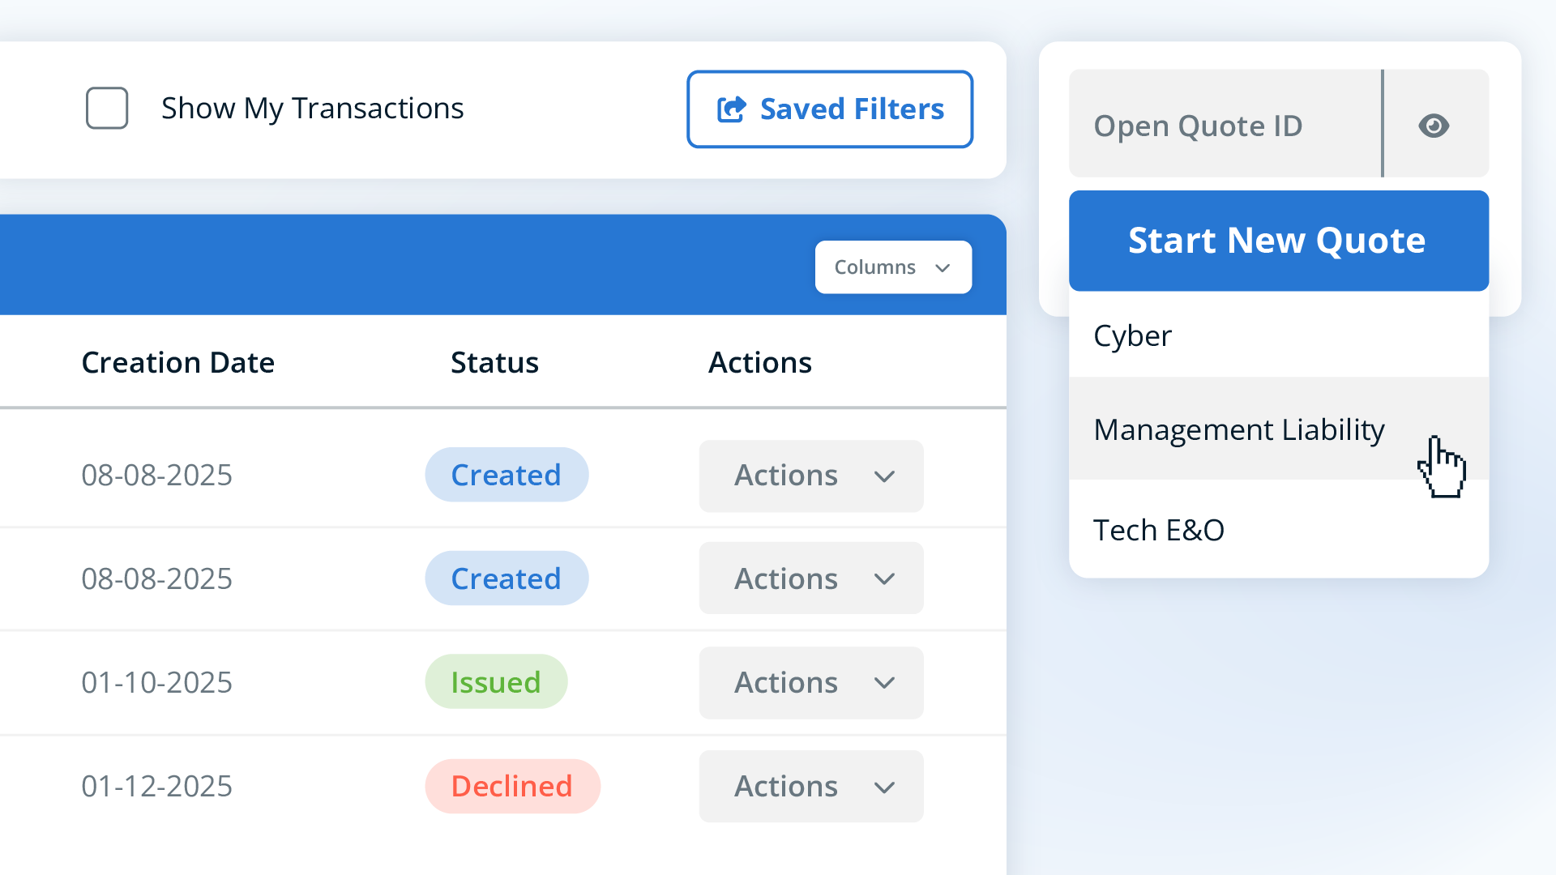Viewport: 1556px width, 875px height.
Task: Open the Actions dropdown for the Issued row
Action: pos(810,682)
